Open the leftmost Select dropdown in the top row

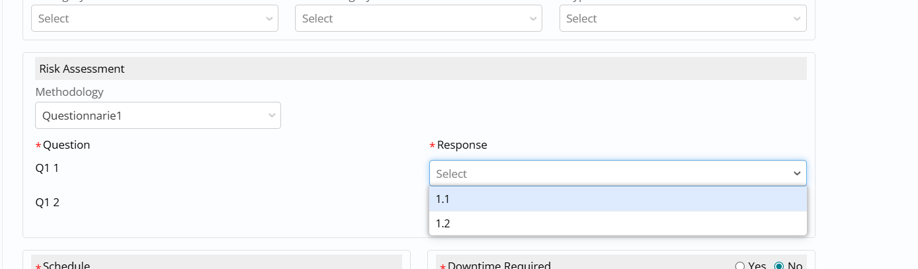pyautogui.click(x=154, y=19)
